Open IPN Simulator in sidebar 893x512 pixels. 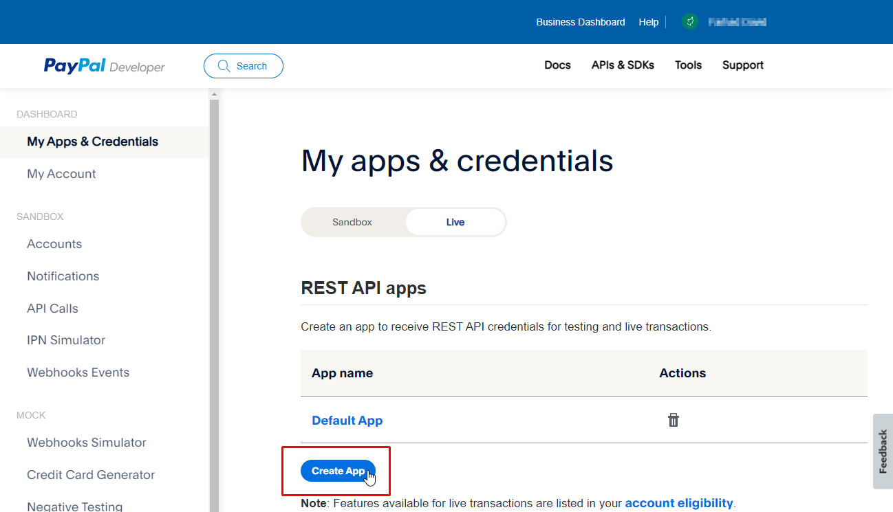click(66, 340)
